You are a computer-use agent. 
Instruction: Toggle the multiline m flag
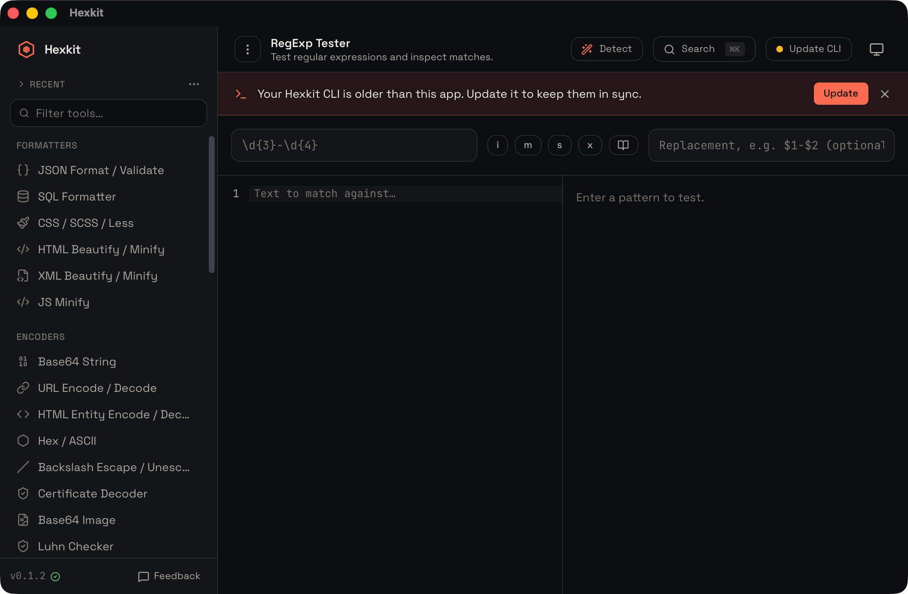[x=528, y=145]
